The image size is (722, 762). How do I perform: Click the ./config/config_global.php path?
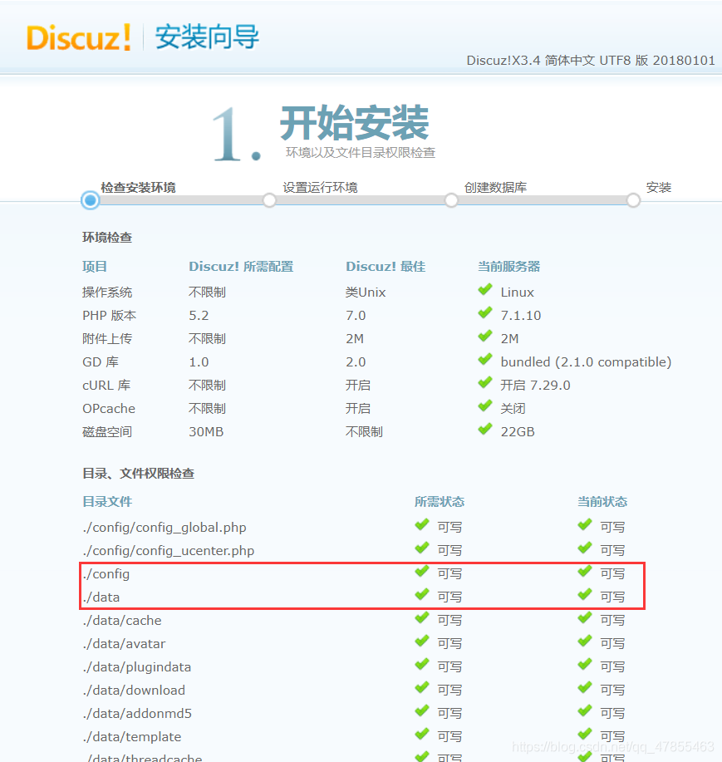(165, 528)
